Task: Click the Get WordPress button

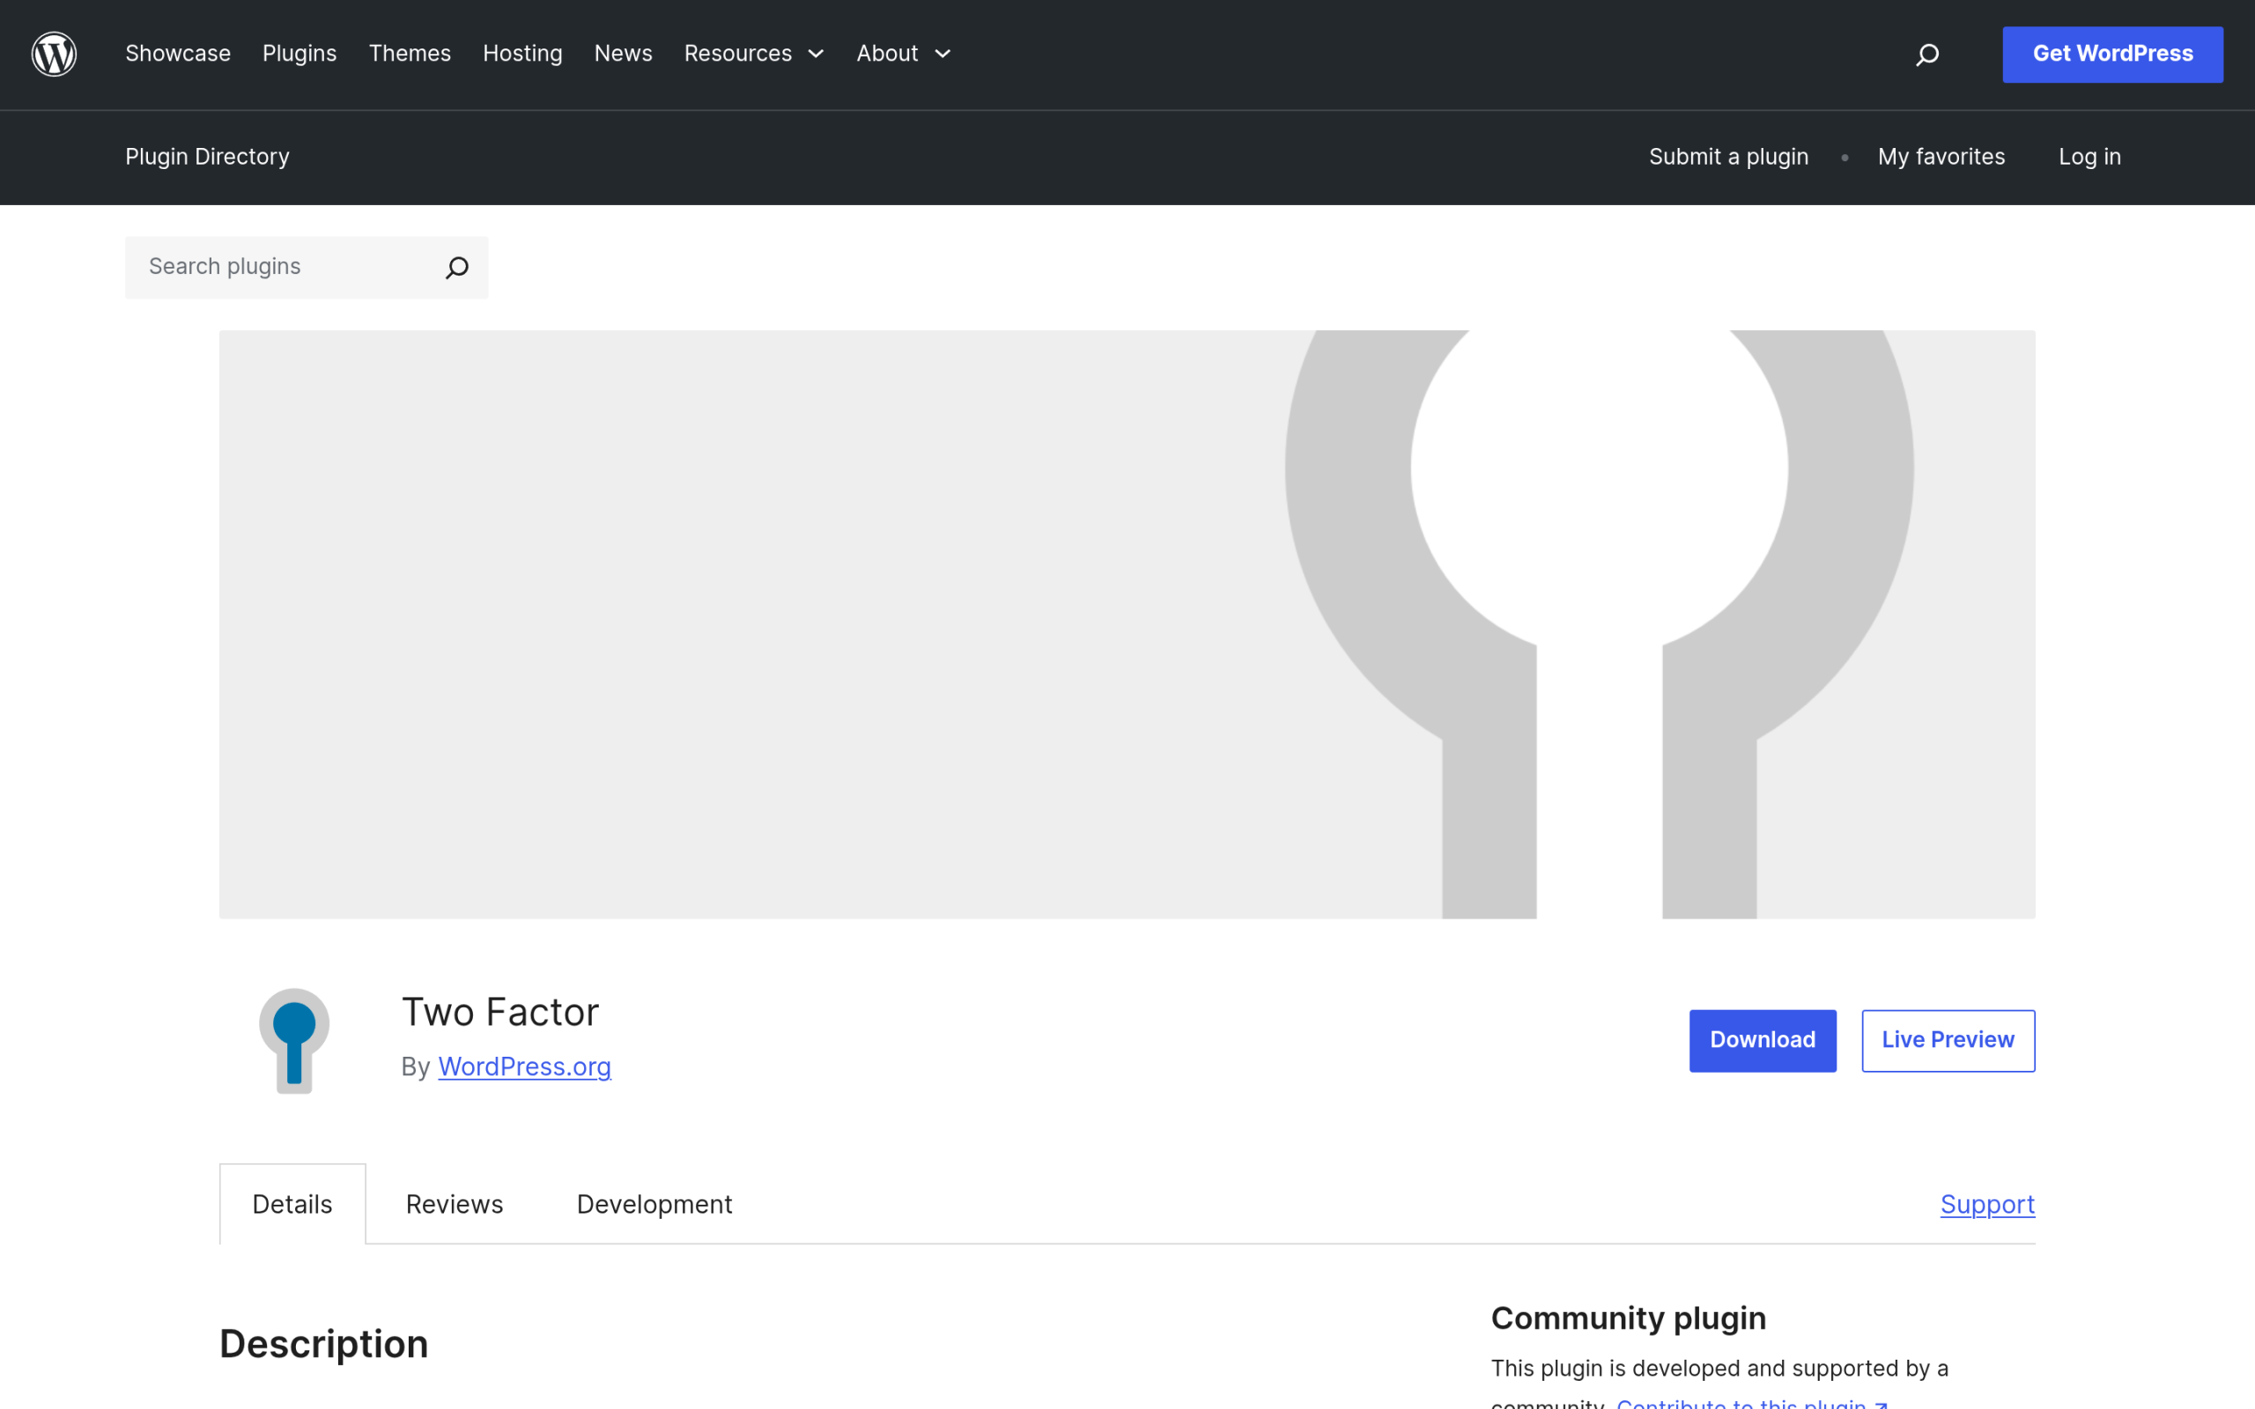Action: tap(2112, 54)
